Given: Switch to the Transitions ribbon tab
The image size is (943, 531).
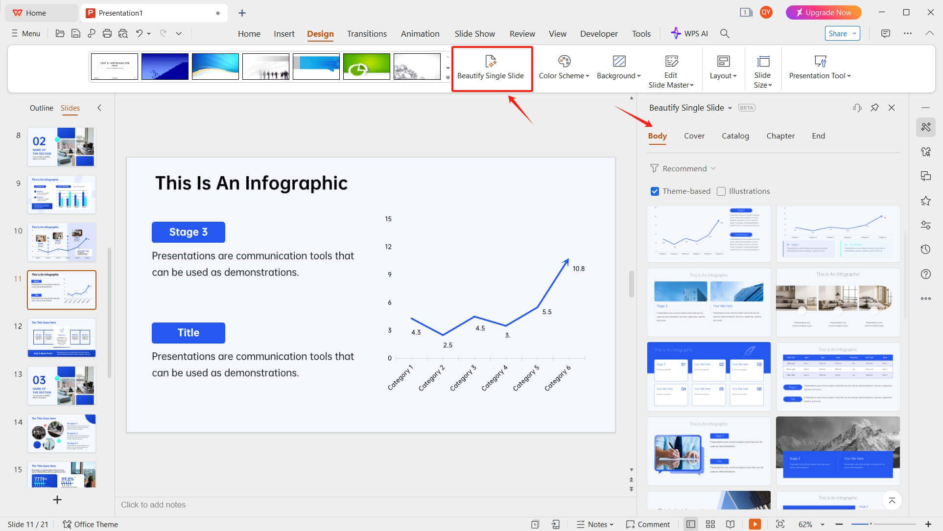Looking at the screenshot, I should click(367, 33).
